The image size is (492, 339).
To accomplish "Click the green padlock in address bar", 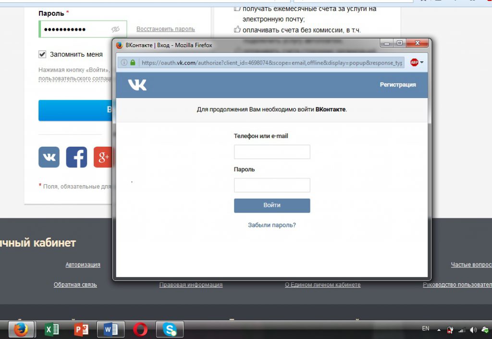I will tap(133, 63).
